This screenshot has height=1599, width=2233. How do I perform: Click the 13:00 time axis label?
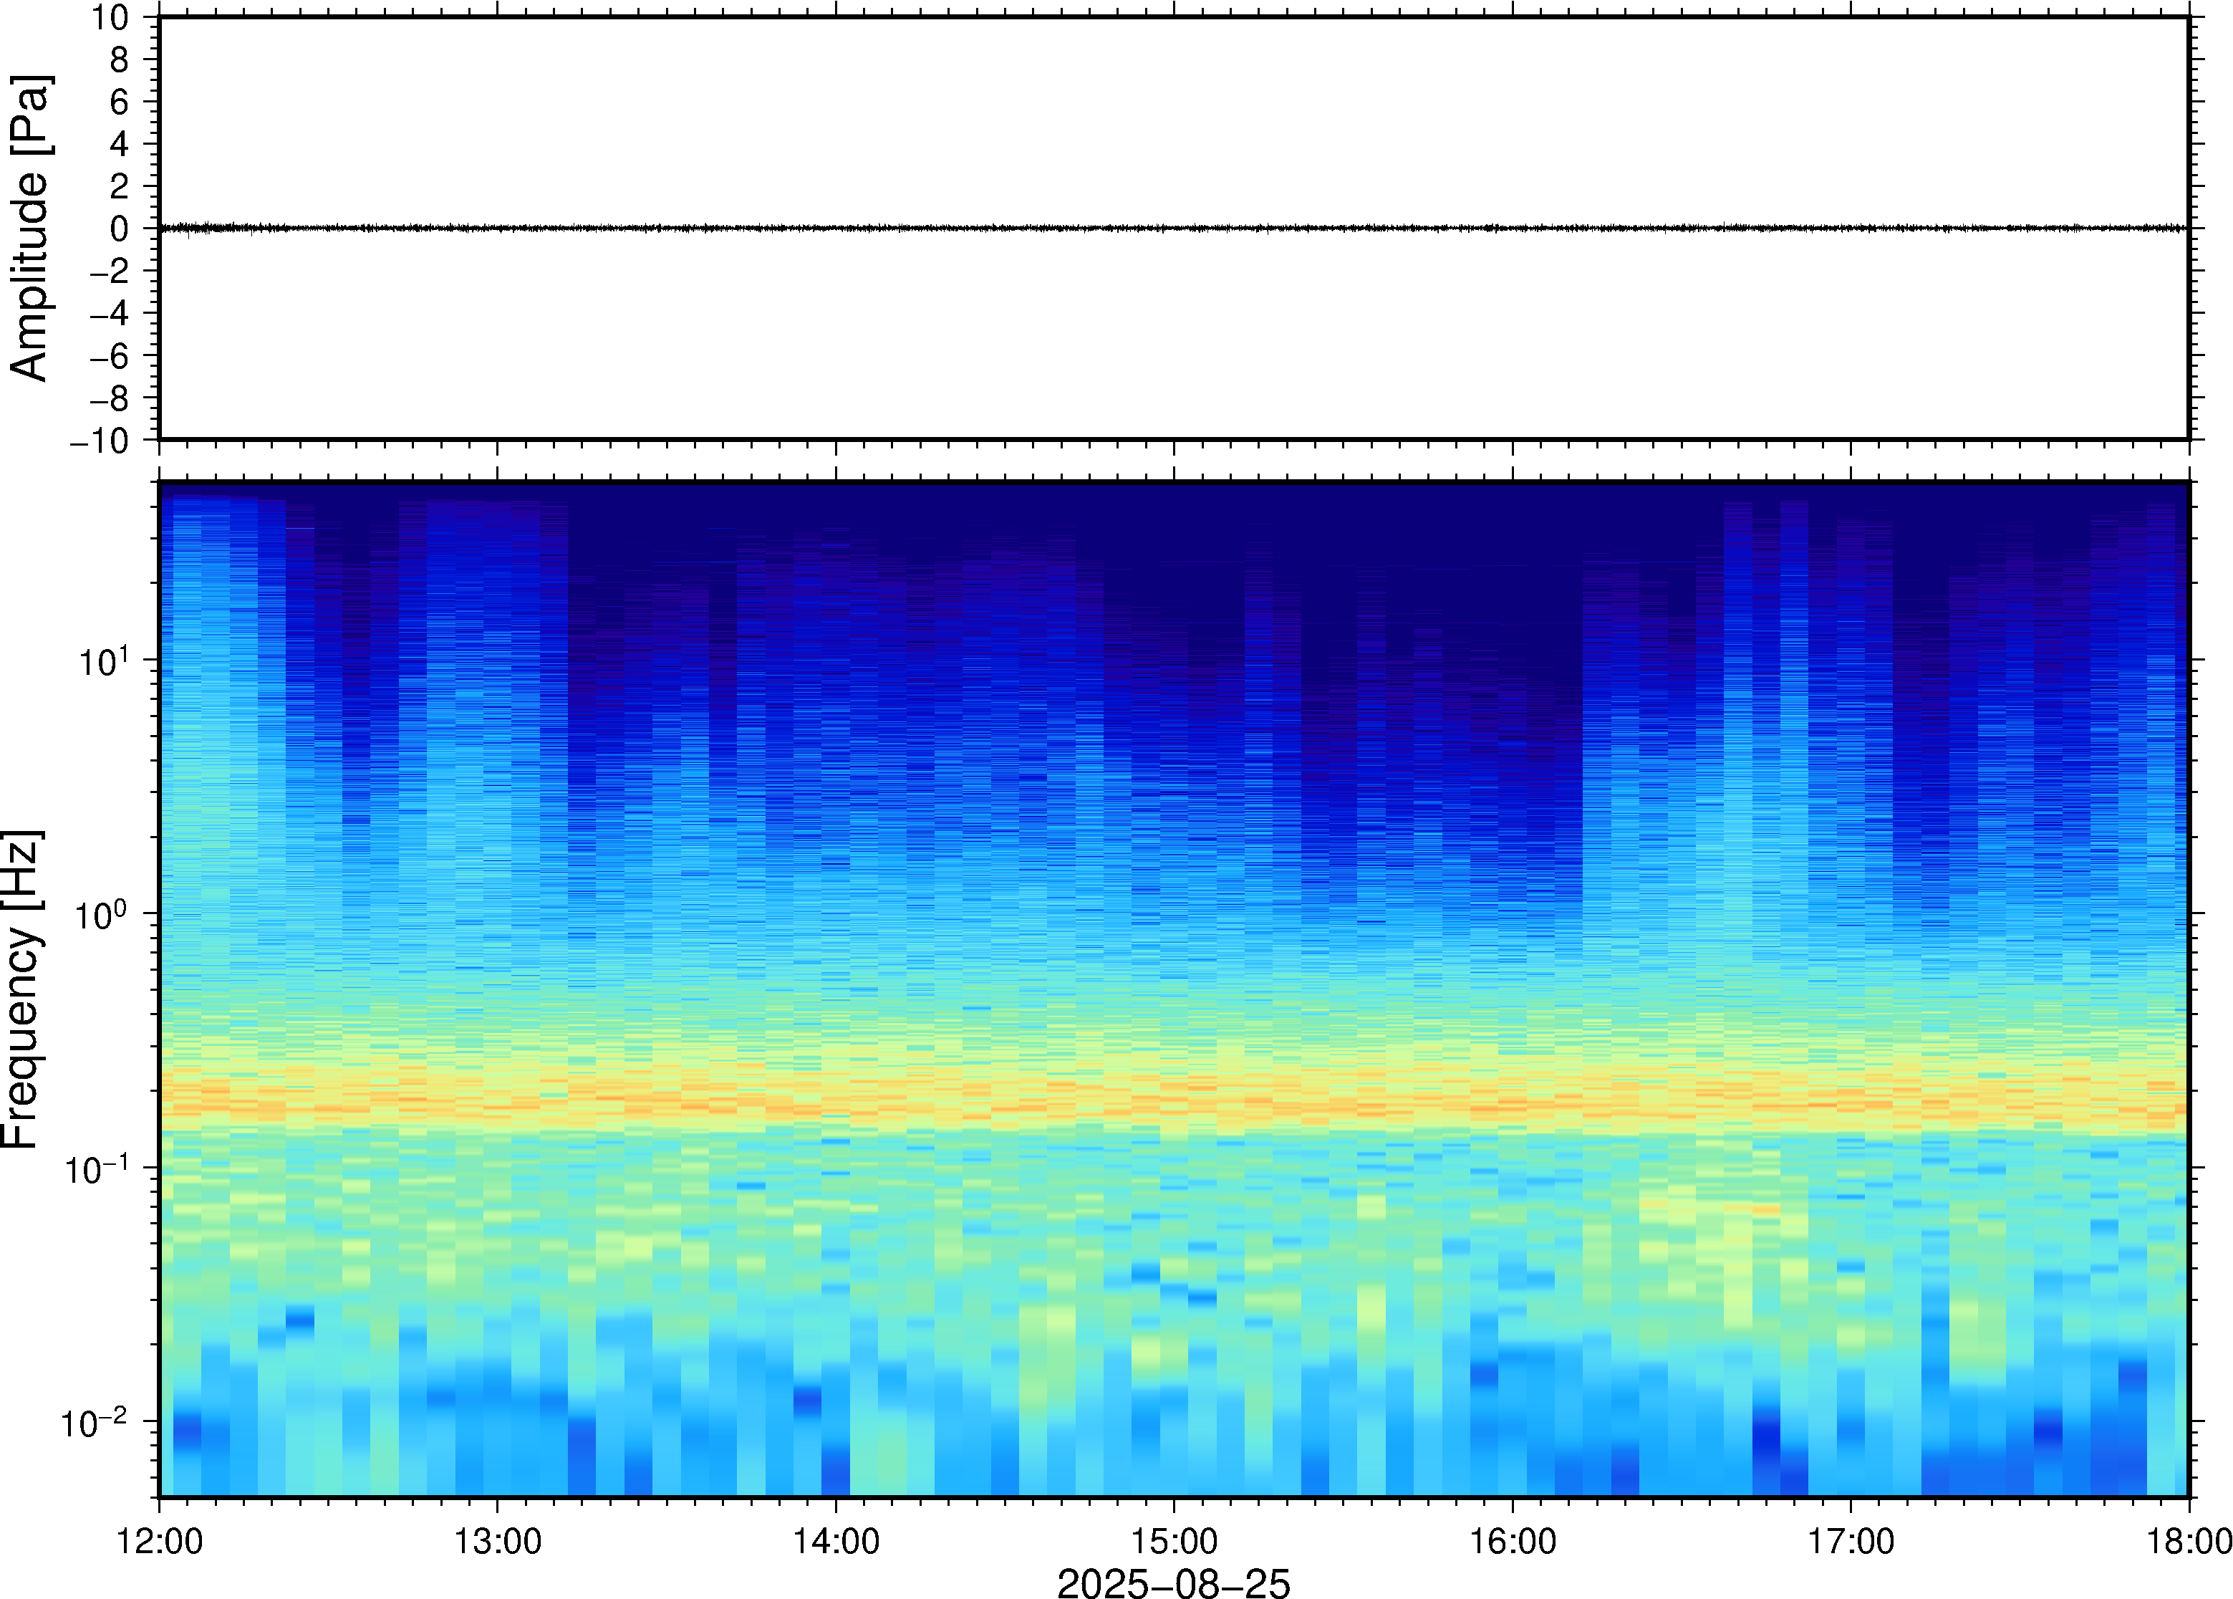coord(497,1541)
